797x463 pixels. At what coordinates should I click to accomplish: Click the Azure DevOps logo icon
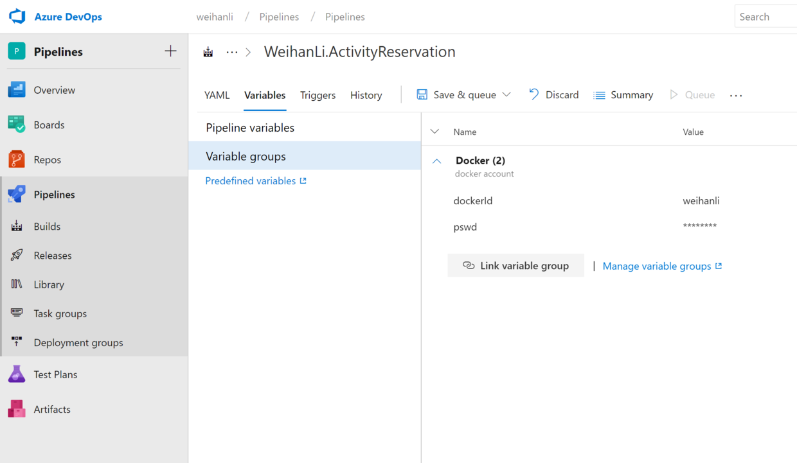[17, 17]
